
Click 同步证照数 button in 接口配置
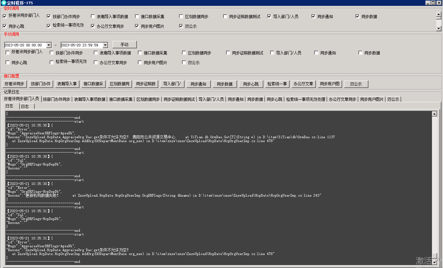(146, 84)
